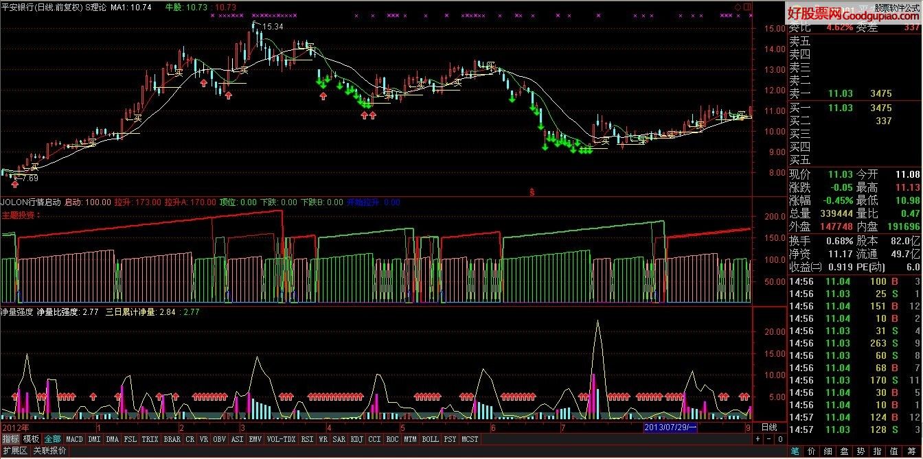This screenshot has width=923, height=459.
Task: Click the 总量 339444 value
Action: (836, 214)
